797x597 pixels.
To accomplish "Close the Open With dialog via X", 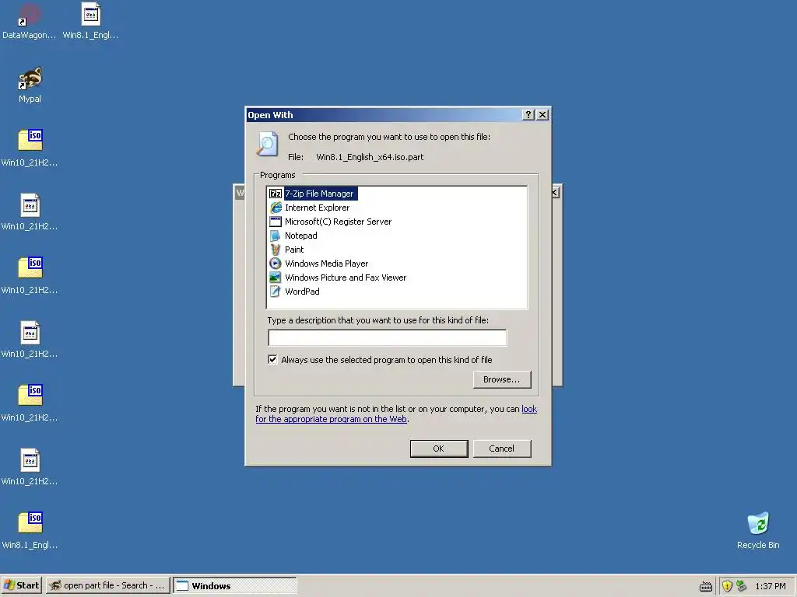I will pos(542,115).
